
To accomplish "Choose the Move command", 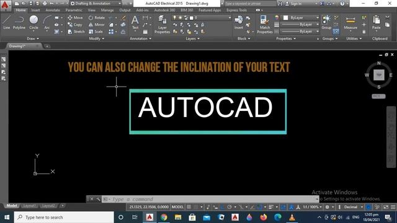I will pyautogui.click(x=75, y=18).
